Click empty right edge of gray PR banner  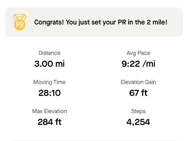(175, 22)
